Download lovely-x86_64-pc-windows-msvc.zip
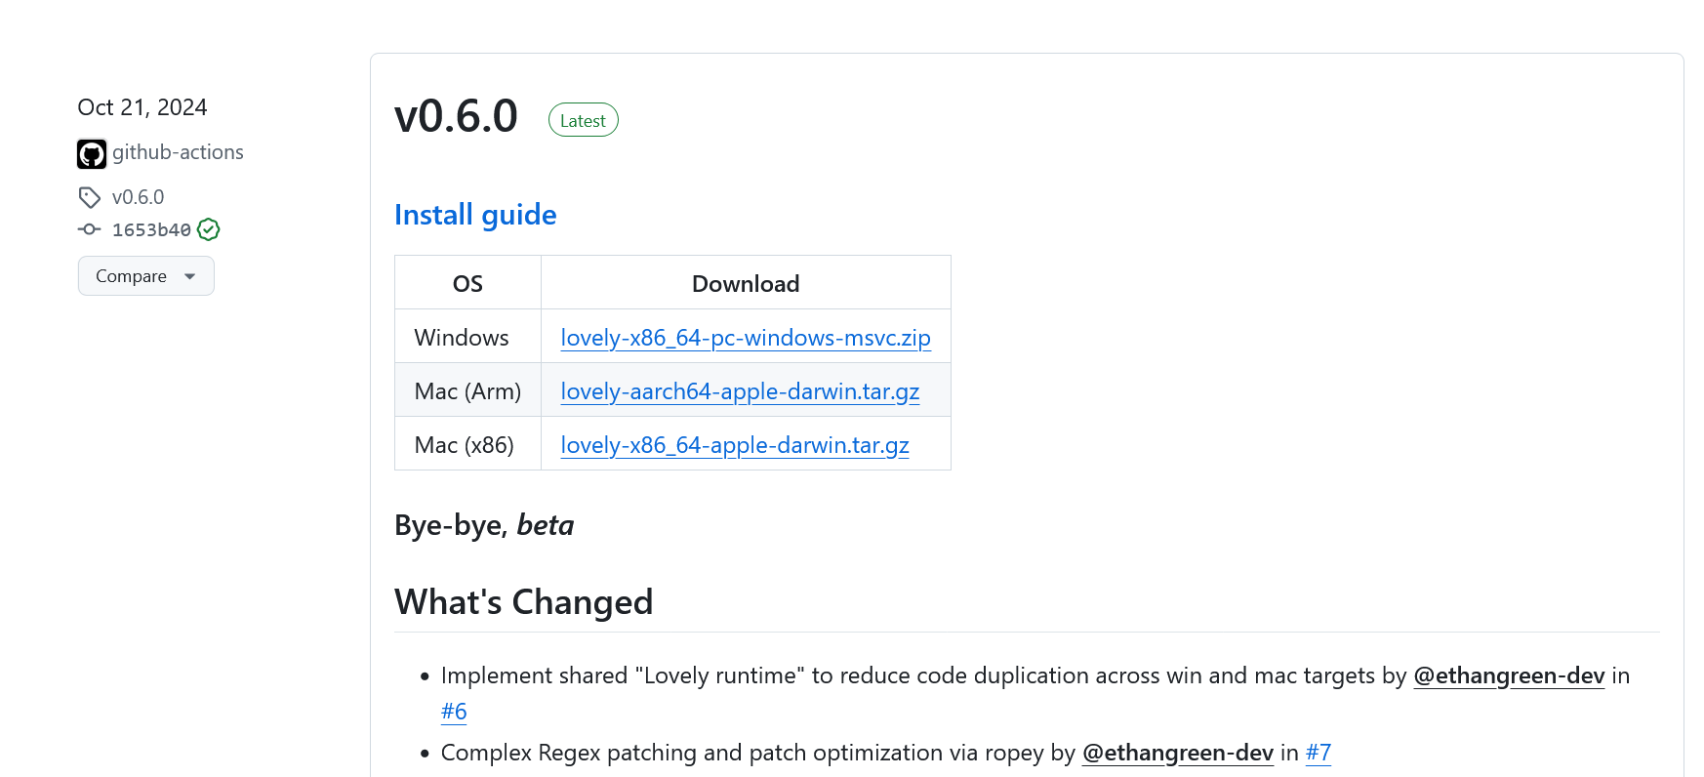This screenshot has width=1704, height=777. [x=746, y=338]
